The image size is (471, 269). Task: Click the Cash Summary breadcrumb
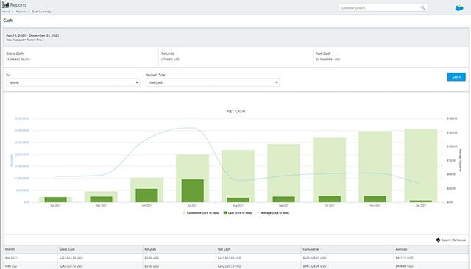41,12
